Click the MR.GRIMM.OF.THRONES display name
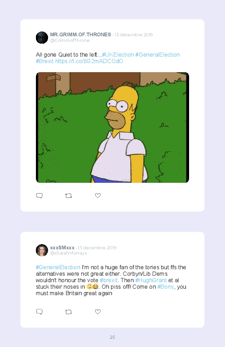Screen dimensions: 225x347 point(80,35)
